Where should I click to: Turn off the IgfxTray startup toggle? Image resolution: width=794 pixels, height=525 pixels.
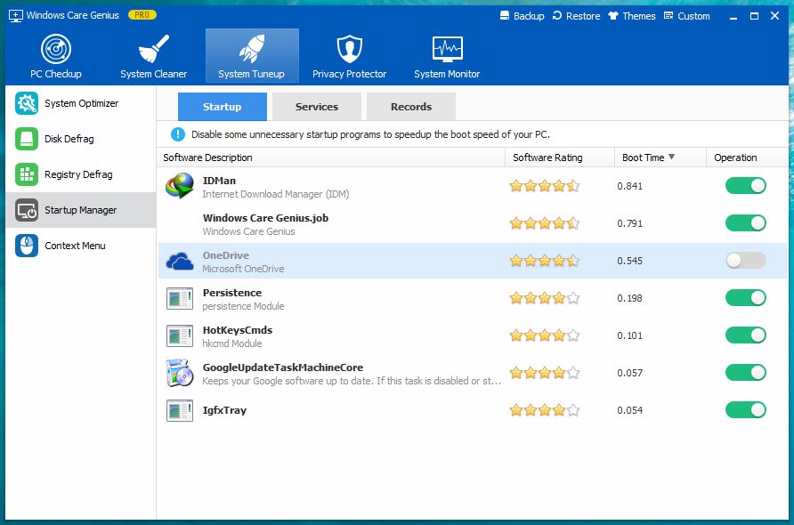(745, 410)
